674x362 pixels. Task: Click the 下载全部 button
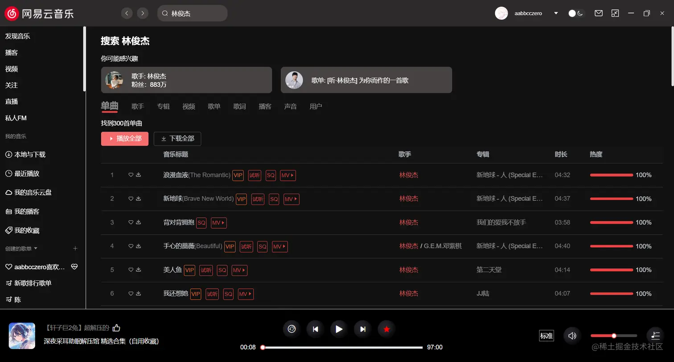pyautogui.click(x=177, y=139)
